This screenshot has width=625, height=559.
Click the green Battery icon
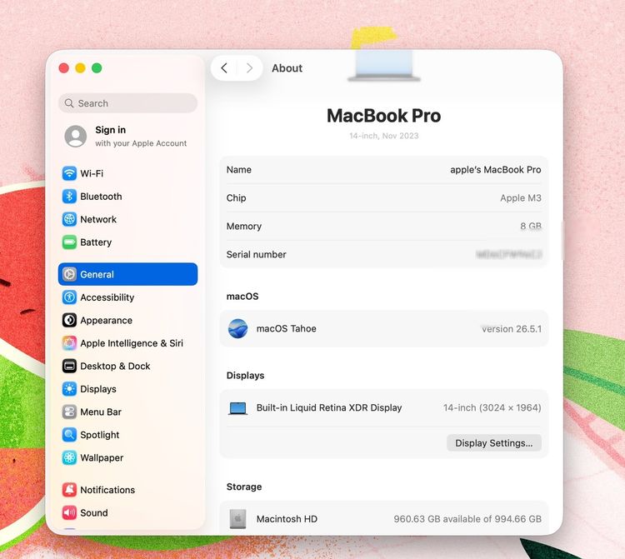(69, 242)
